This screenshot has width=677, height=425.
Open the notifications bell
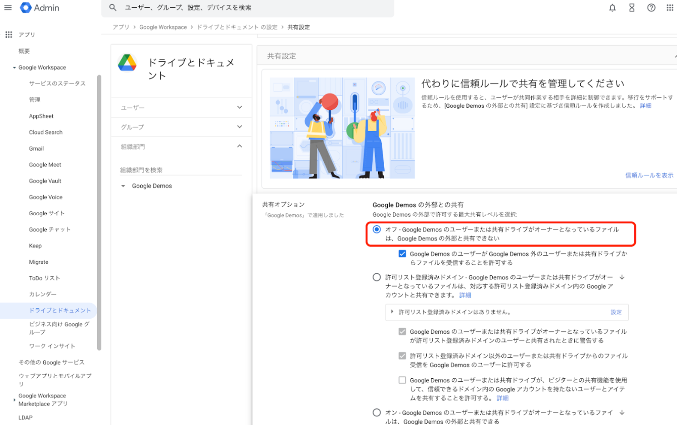click(x=612, y=8)
